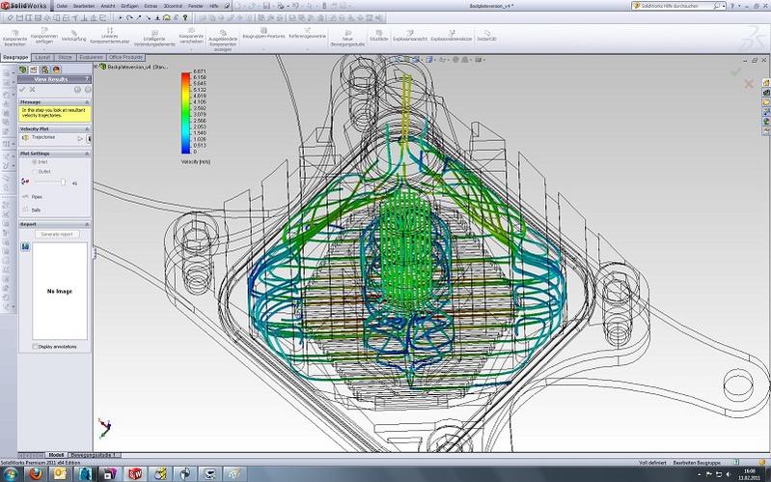
Task: Click View Results help question mark
Action: [x=88, y=79]
